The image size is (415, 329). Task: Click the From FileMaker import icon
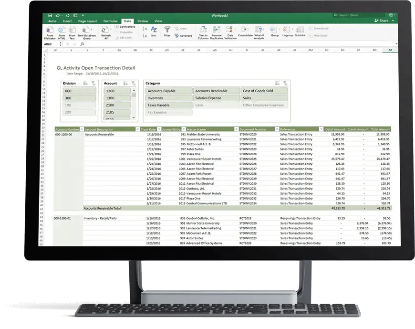pyautogui.click(x=50, y=30)
